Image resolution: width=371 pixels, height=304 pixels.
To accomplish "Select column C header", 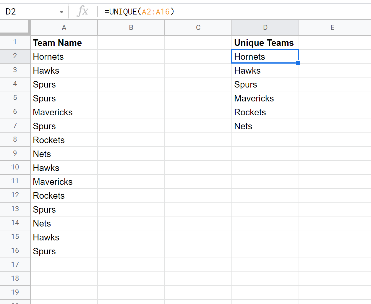I will pos(198,28).
